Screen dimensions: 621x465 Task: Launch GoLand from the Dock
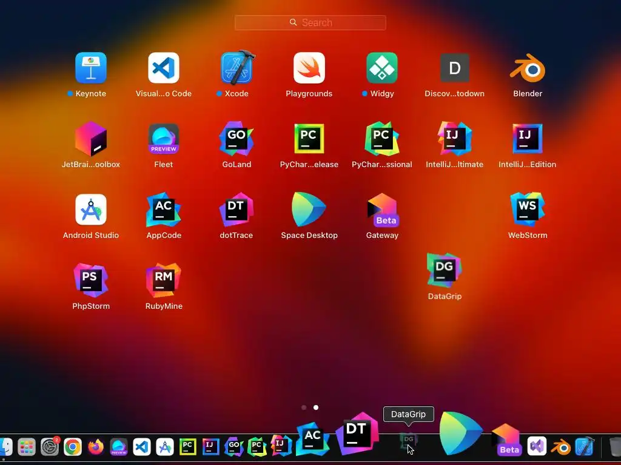[233, 446]
